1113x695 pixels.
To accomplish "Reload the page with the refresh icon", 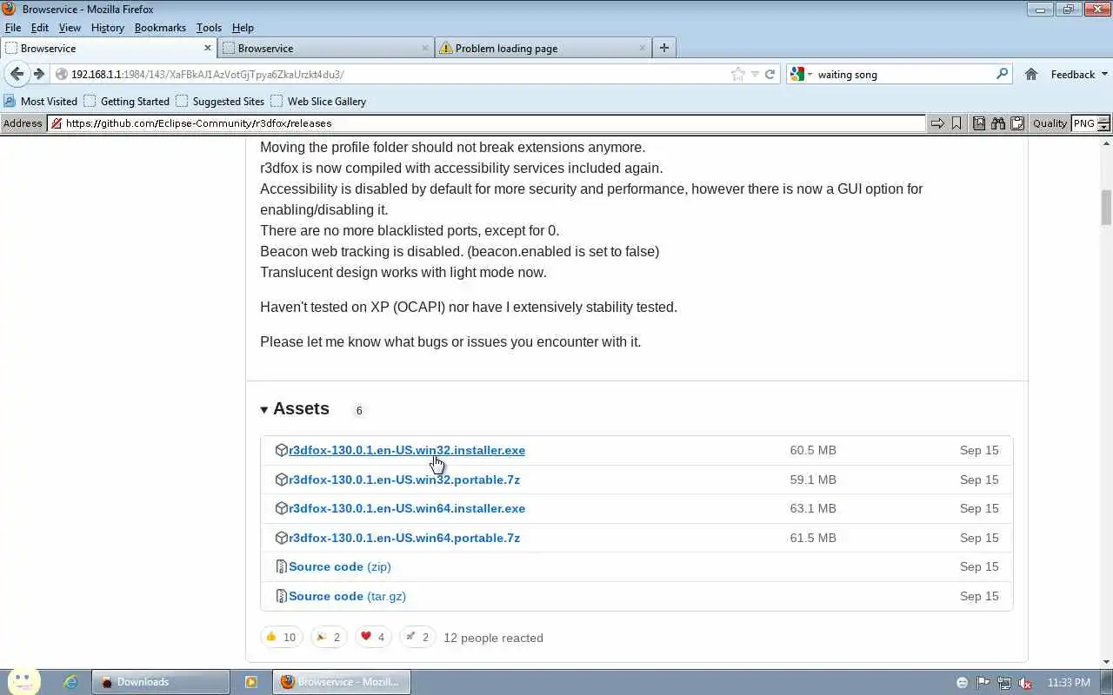I will tap(770, 74).
